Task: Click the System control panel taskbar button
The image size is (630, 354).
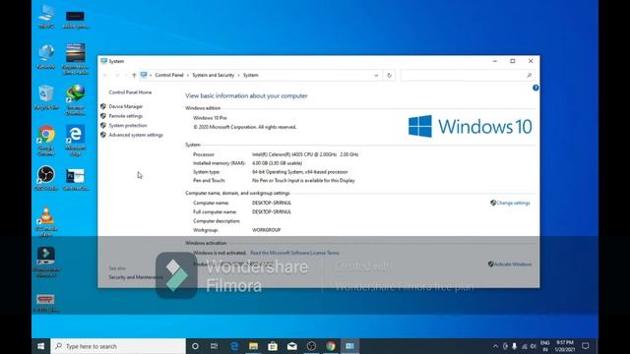Action: pos(350,346)
